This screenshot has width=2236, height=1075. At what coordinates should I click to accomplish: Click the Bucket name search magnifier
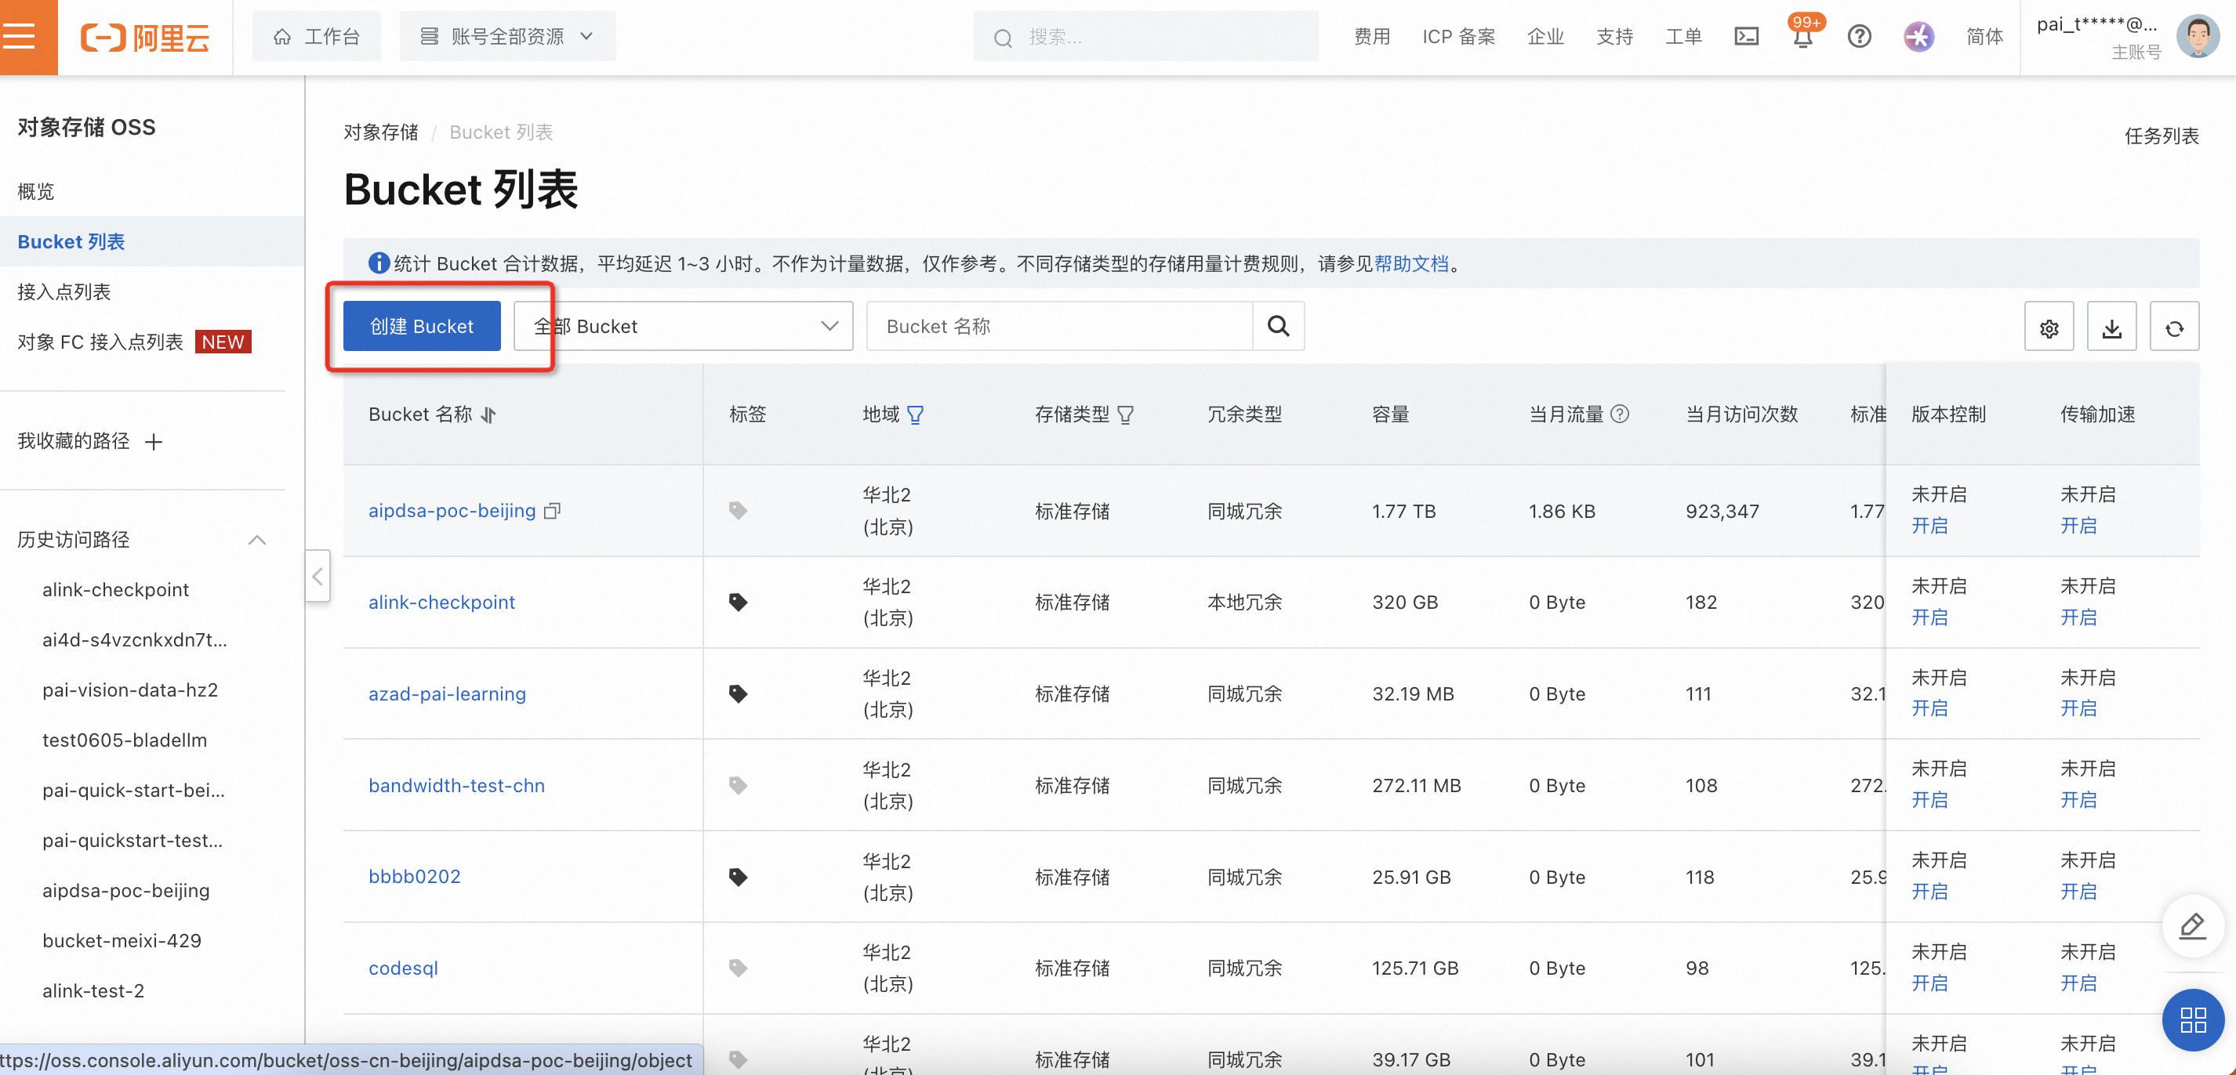(x=1278, y=326)
